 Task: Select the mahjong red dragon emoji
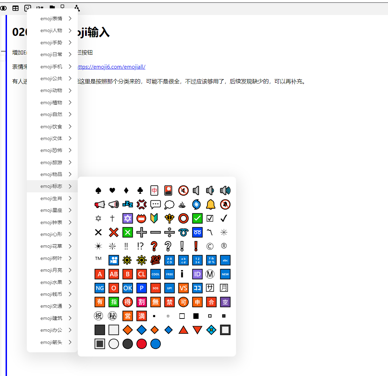point(154,190)
